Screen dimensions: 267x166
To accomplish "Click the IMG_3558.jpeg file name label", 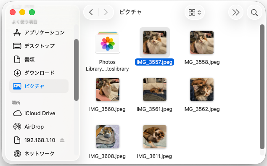I will [x=201, y=62].
